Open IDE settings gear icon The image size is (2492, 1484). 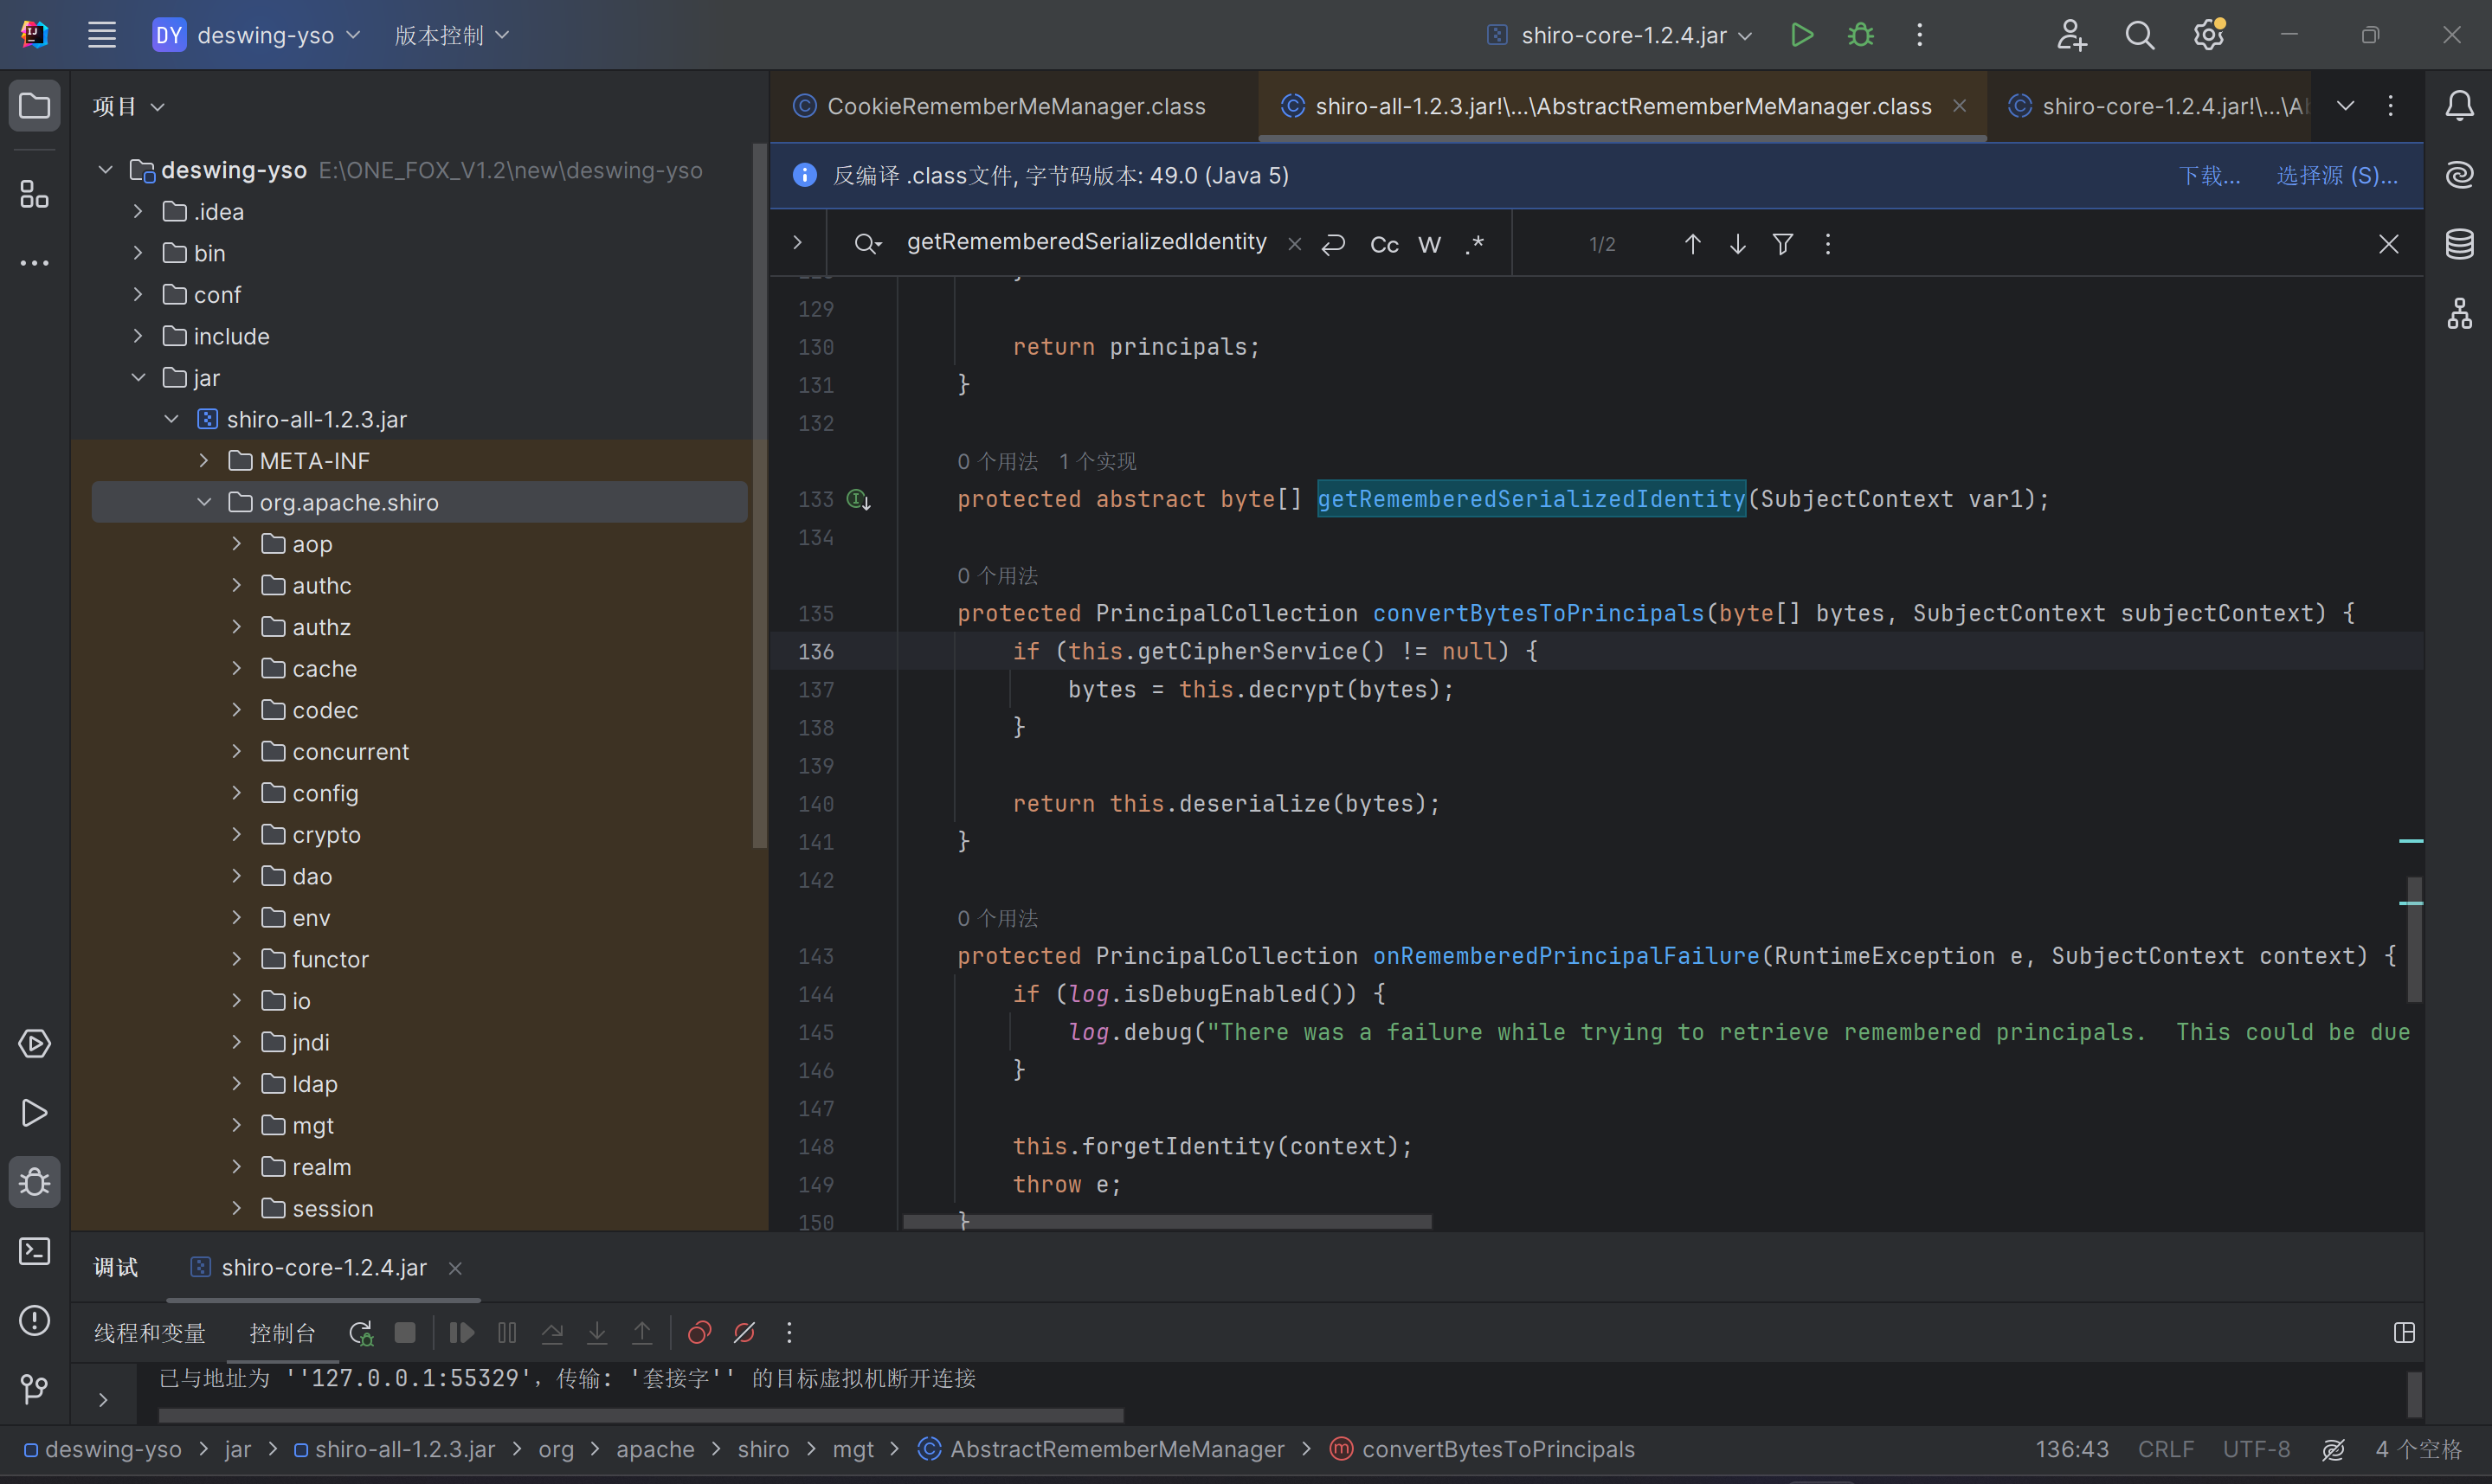tap(2208, 35)
